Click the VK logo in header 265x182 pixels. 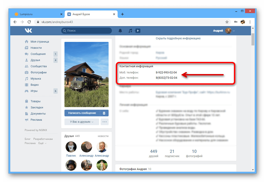point(28,30)
